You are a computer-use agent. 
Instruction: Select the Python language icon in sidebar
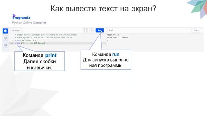5,31
